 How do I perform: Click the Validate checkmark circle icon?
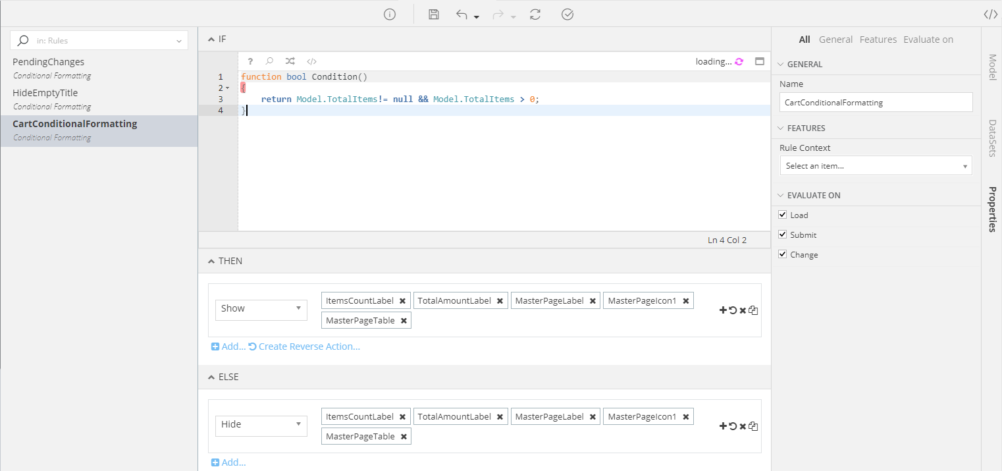point(567,14)
